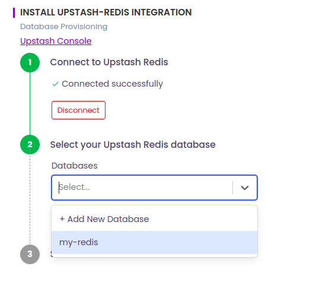
Task: Choose the Add New Database option
Action: point(154,219)
